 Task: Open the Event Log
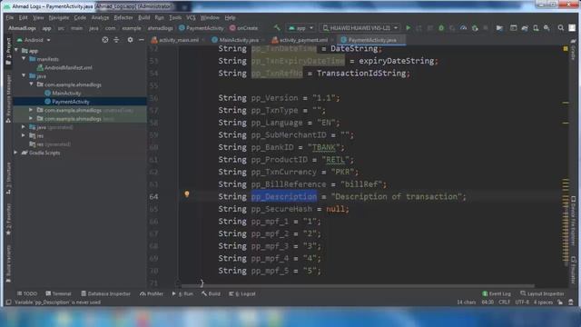coord(497,293)
